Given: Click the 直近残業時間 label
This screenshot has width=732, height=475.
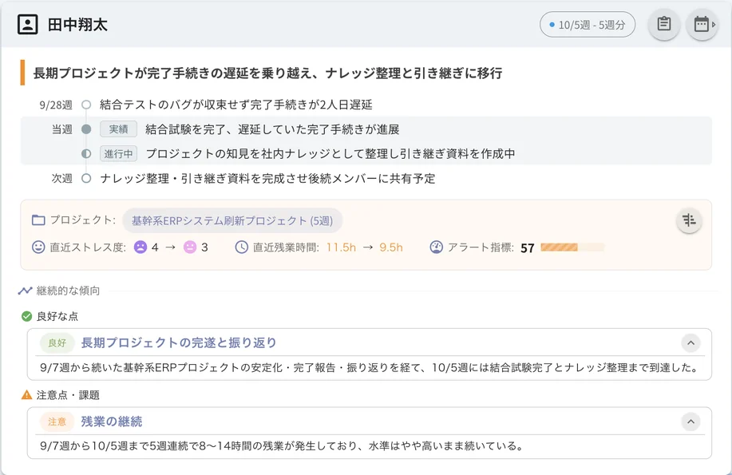Looking at the screenshot, I should (x=286, y=247).
